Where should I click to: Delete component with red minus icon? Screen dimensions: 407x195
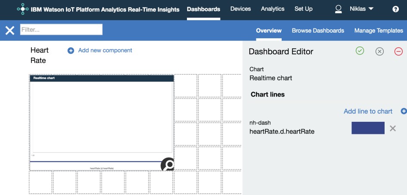point(398,52)
